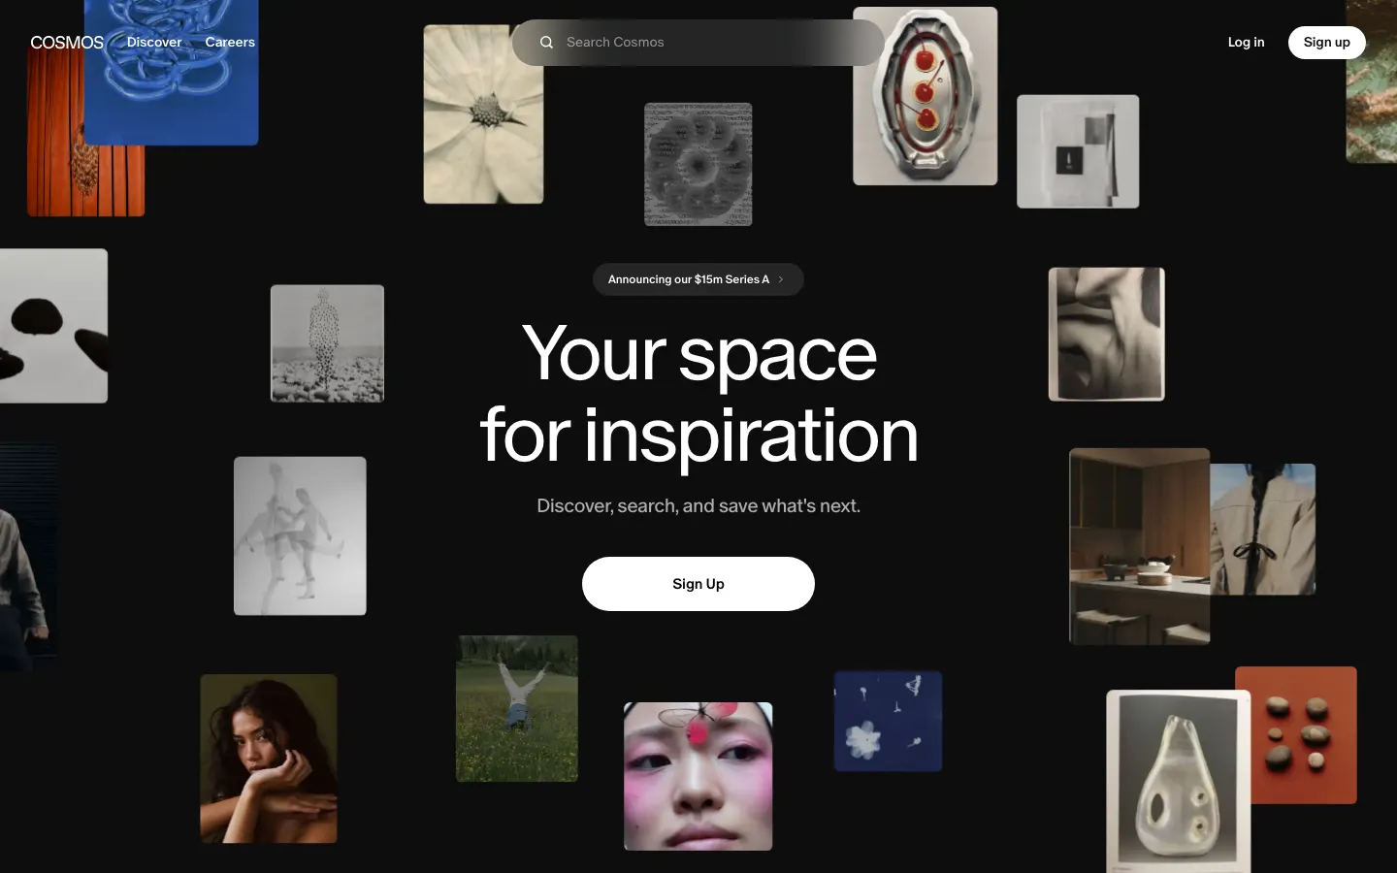Open the wooden kitchen interior image

coord(1140,546)
